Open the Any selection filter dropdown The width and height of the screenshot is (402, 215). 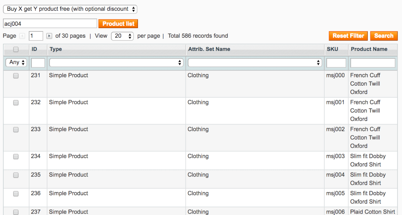[x=16, y=63]
